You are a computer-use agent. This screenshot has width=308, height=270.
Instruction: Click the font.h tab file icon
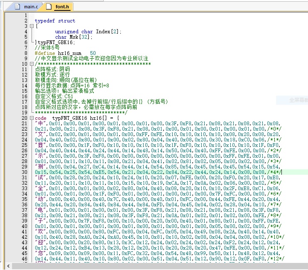[x=49, y=7]
